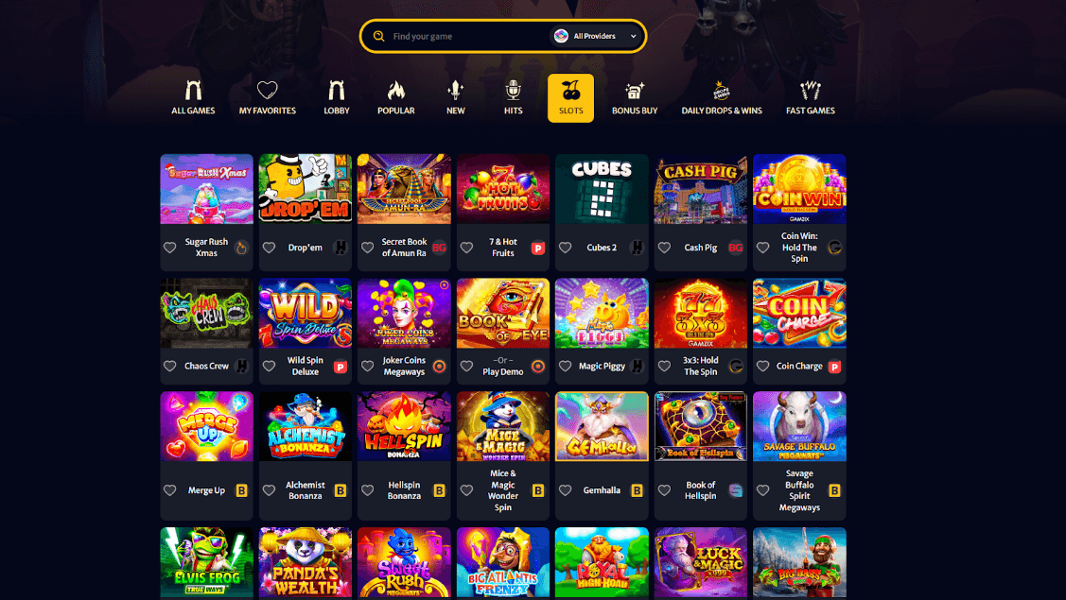Add Gemhalla to favorites with the heart
The width and height of the screenshot is (1066, 600).
pyautogui.click(x=565, y=489)
